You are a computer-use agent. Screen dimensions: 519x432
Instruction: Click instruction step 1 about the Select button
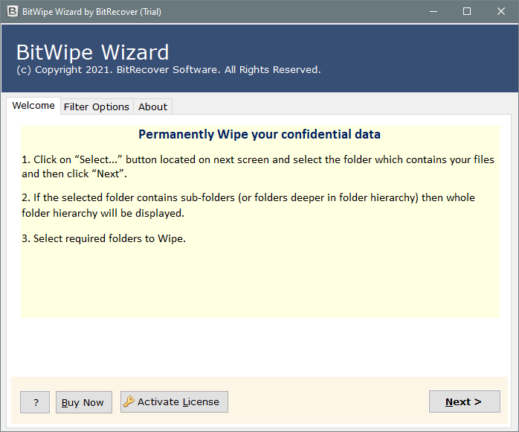tap(258, 166)
